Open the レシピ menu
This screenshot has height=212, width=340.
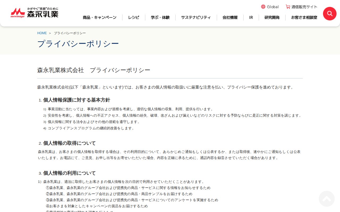(134, 17)
